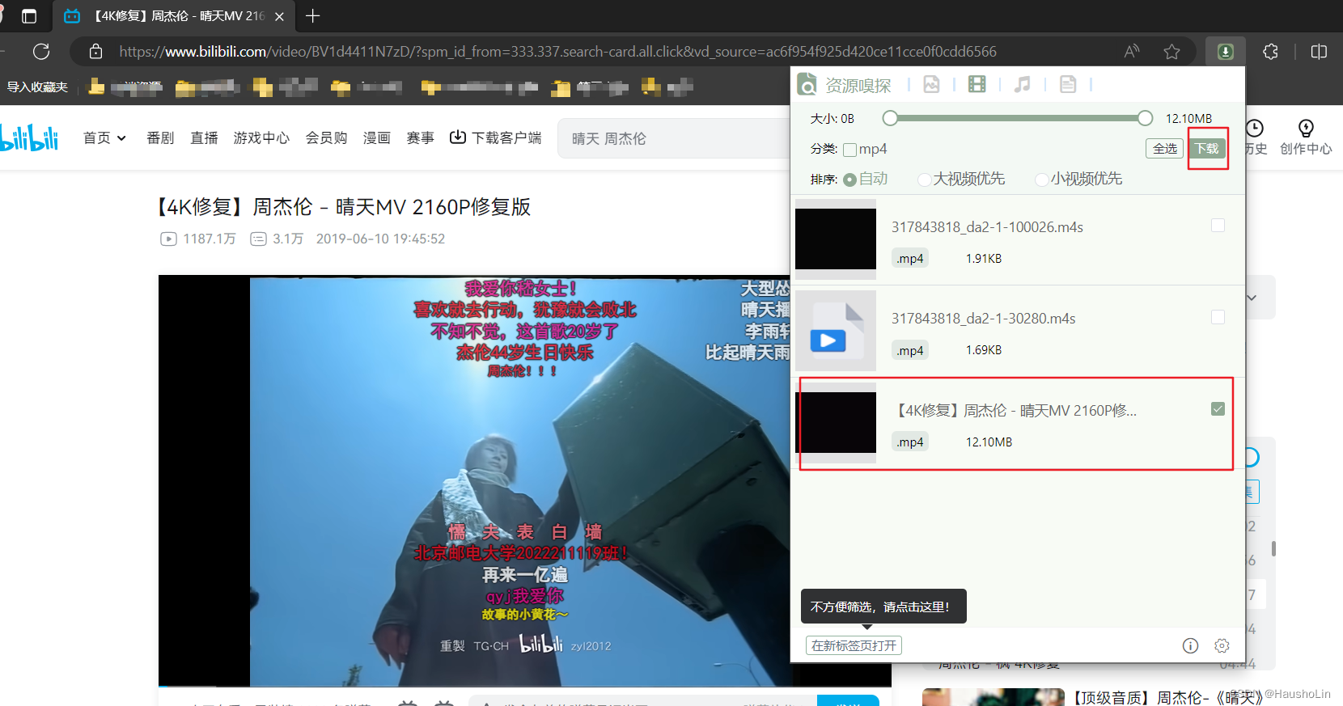This screenshot has width=1343, height=706.
Task: Click thumbnail of 100026.m4s file
Action: point(836,239)
